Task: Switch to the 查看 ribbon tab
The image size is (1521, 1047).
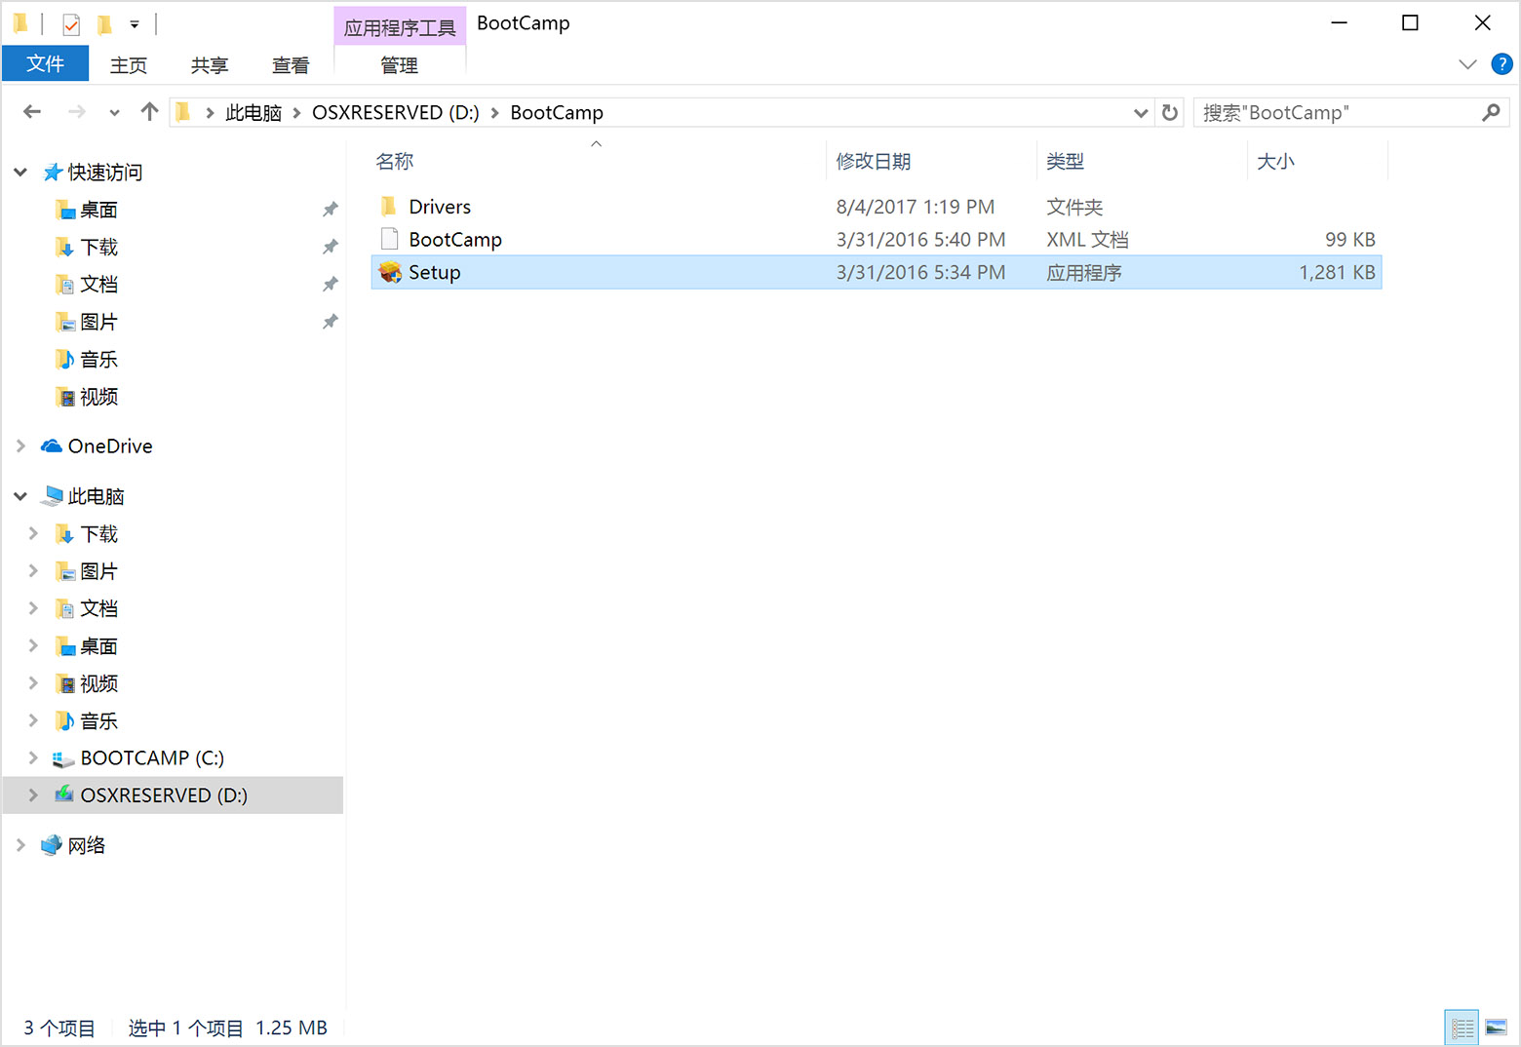Action: (x=291, y=65)
